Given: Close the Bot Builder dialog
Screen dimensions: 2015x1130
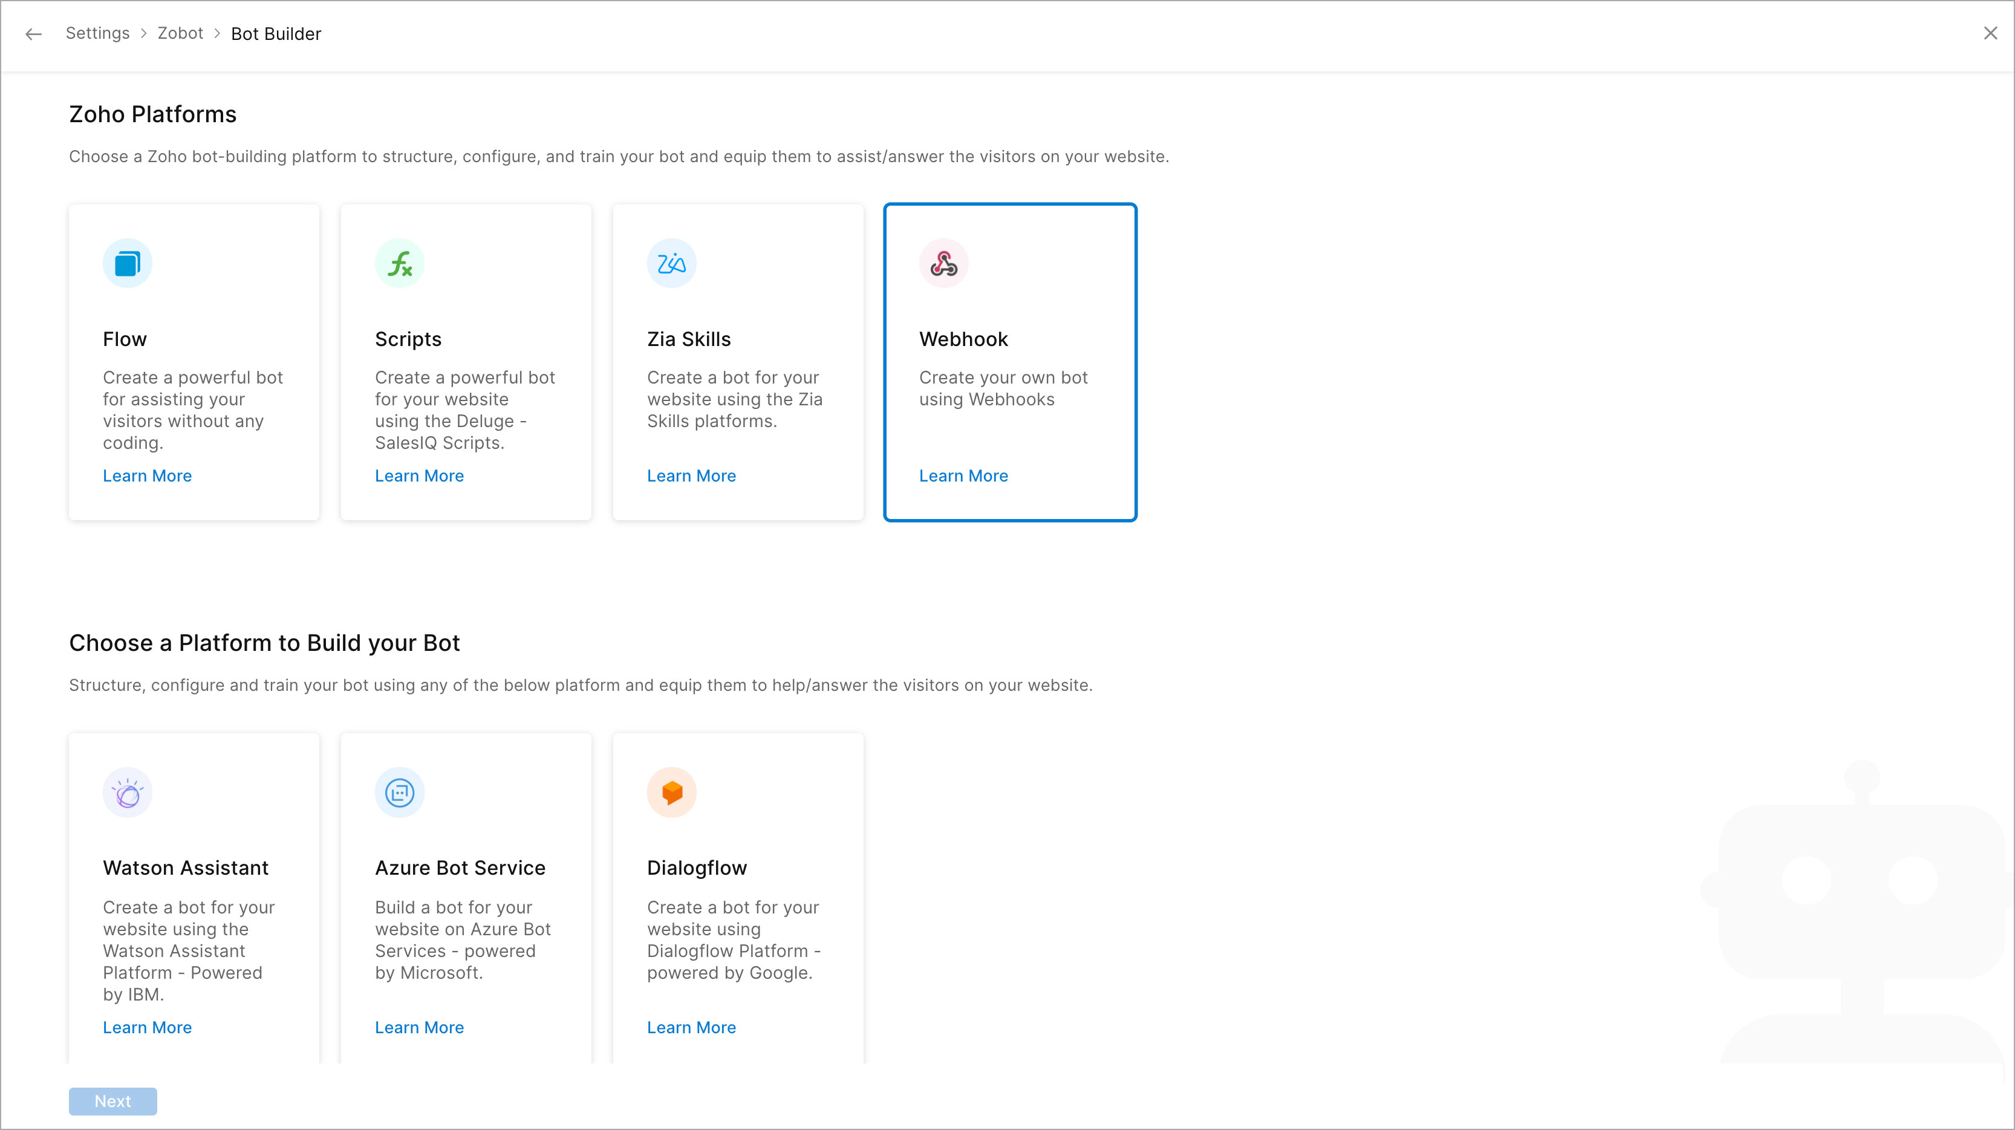Looking at the screenshot, I should [x=1990, y=33].
